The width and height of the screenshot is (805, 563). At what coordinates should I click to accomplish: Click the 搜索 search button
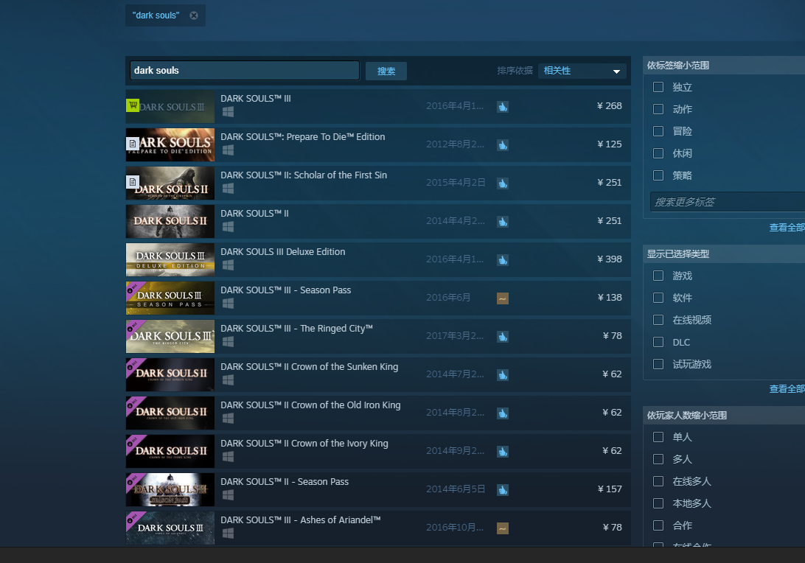[386, 71]
